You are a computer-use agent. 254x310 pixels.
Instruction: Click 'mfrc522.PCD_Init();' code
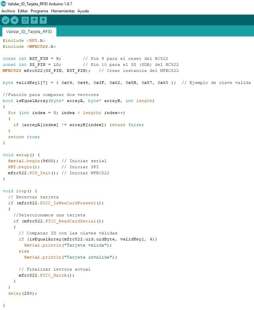(x=33, y=173)
